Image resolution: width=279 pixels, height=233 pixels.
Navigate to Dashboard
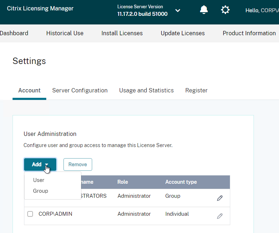click(14, 33)
